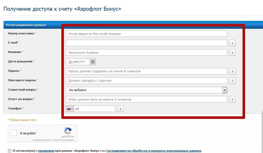Click the Секретный вопрос field label
The height and width of the screenshot is (153, 263).
(22, 90)
